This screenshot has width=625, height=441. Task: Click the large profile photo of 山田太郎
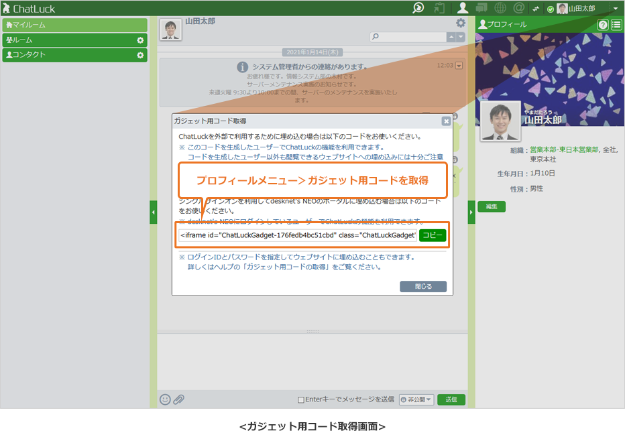coord(500,121)
